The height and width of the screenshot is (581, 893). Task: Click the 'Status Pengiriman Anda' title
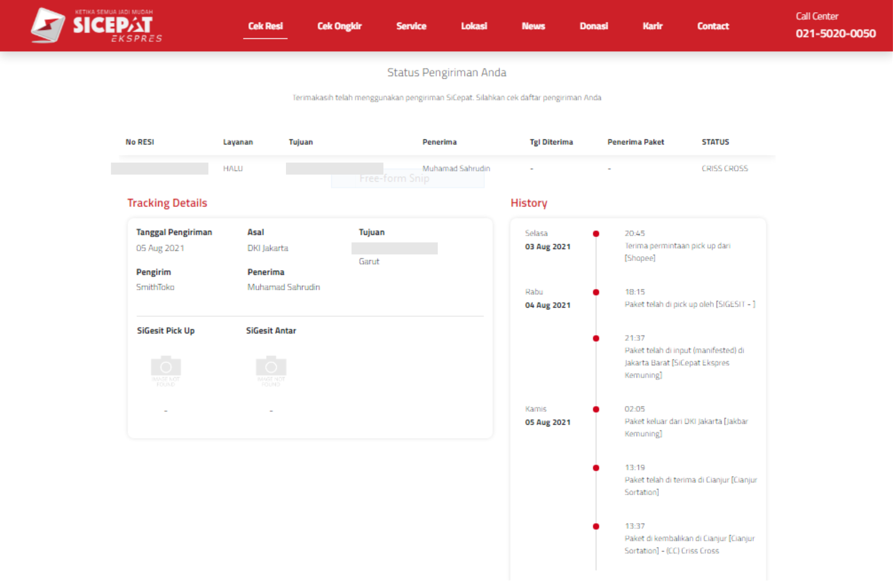pos(446,72)
